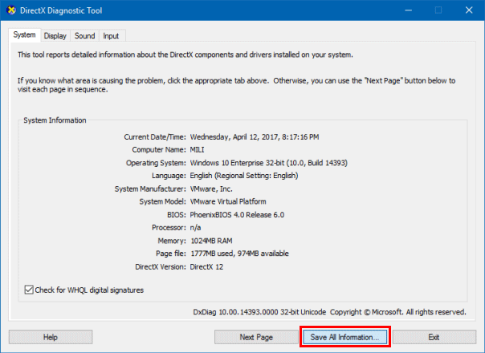The width and height of the screenshot is (485, 353).
Task: Click the Computer Name value MILI
Action: click(x=199, y=149)
